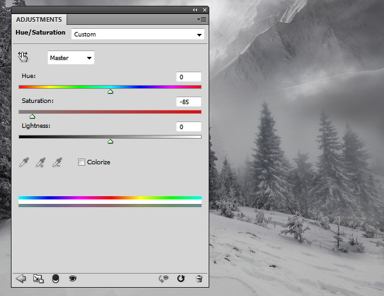View previous state icon
384x296 pixels.
pos(164,279)
